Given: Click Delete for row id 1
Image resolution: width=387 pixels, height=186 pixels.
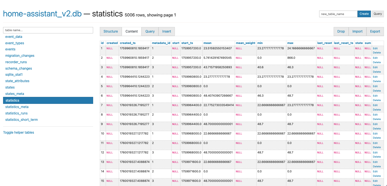Looking at the screenshot, I should click(377, 53).
